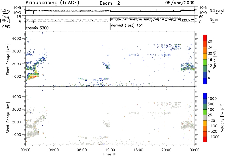Select the 'N.Sky' legend label
225x156 pixels.
(5, 10)
